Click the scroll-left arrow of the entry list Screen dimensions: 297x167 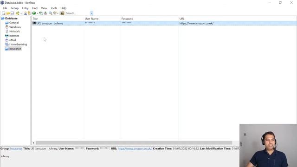[33, 143]
